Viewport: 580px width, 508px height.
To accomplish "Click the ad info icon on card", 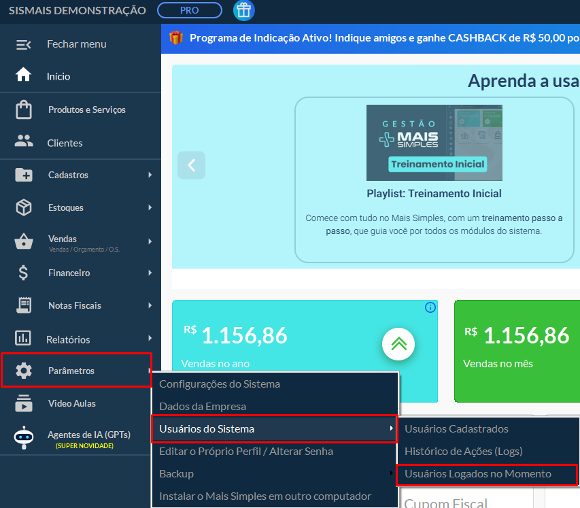I will (x=430, y=307).
